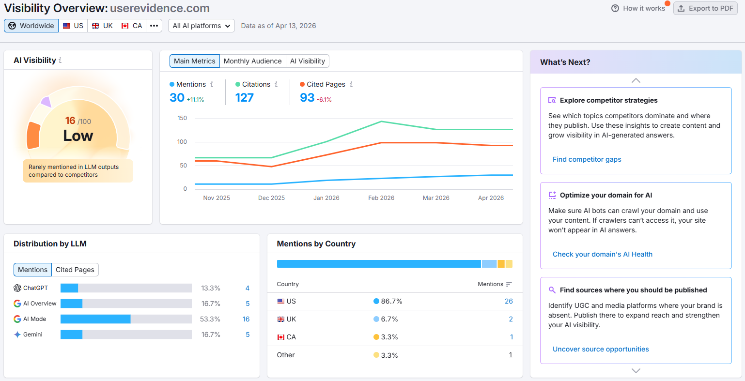Open AI Overview mentions count 5
745x381 pixels.
tap(248, 304)
